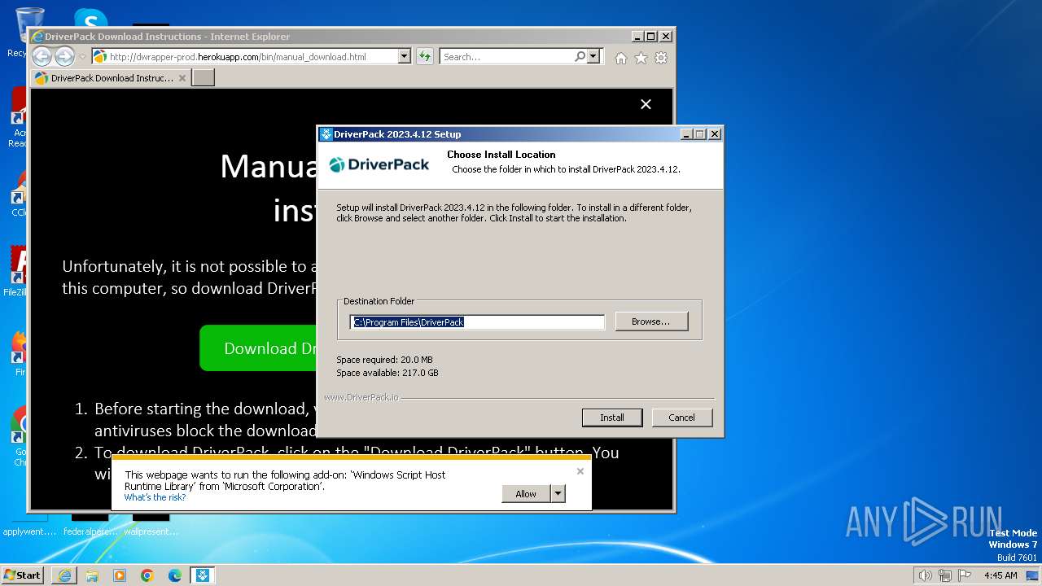The image size is (1042, 586).
Task: Click the Internet Explorer window title bar icon
Action: pos(37,37)
